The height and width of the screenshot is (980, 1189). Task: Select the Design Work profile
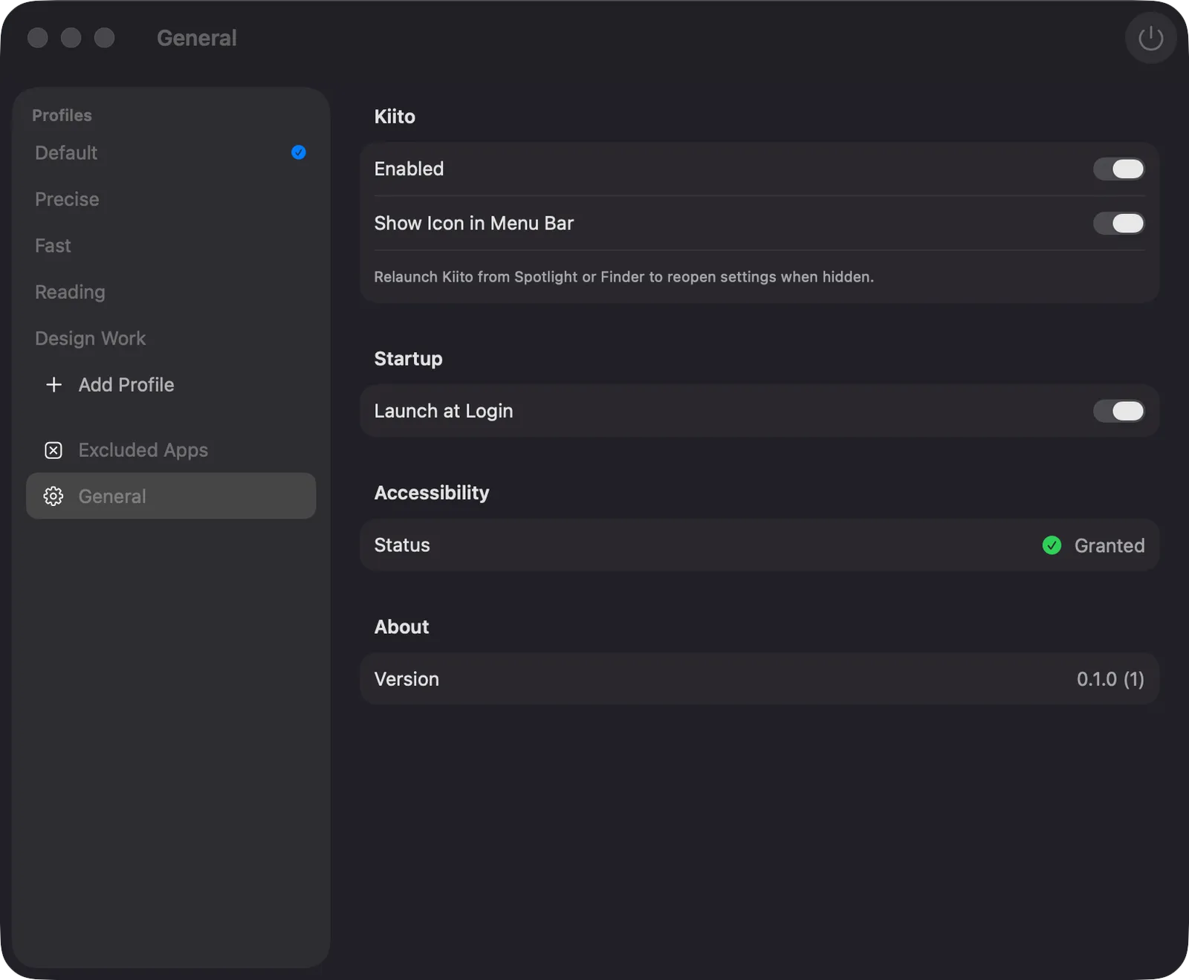171,339
